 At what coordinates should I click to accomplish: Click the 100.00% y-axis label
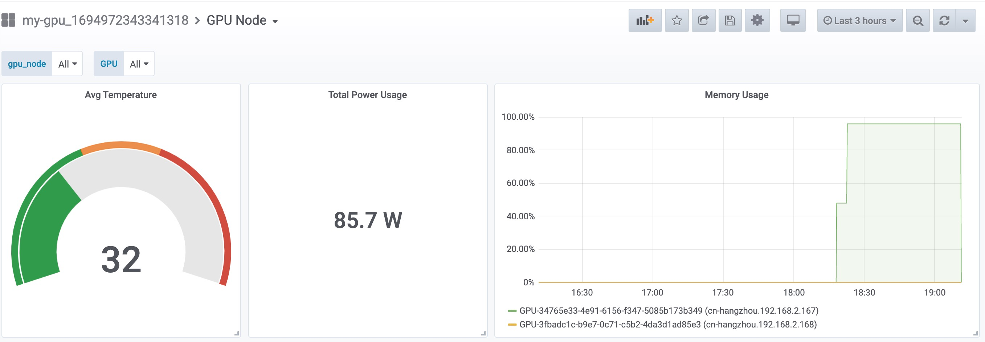click(x=518, y=117)
